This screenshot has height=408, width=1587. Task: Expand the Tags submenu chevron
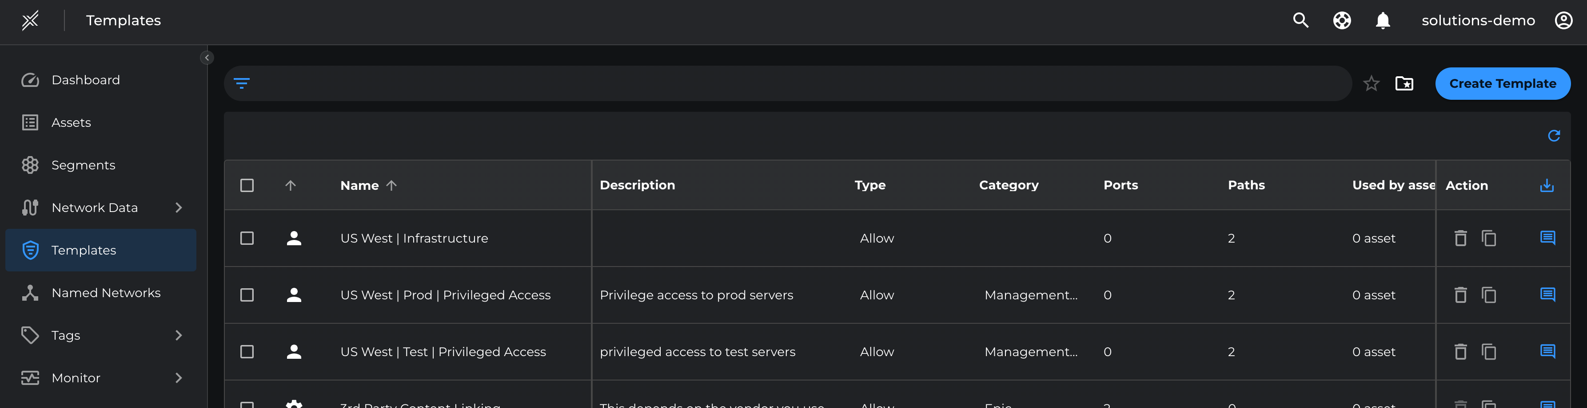(x=179, y=335)
